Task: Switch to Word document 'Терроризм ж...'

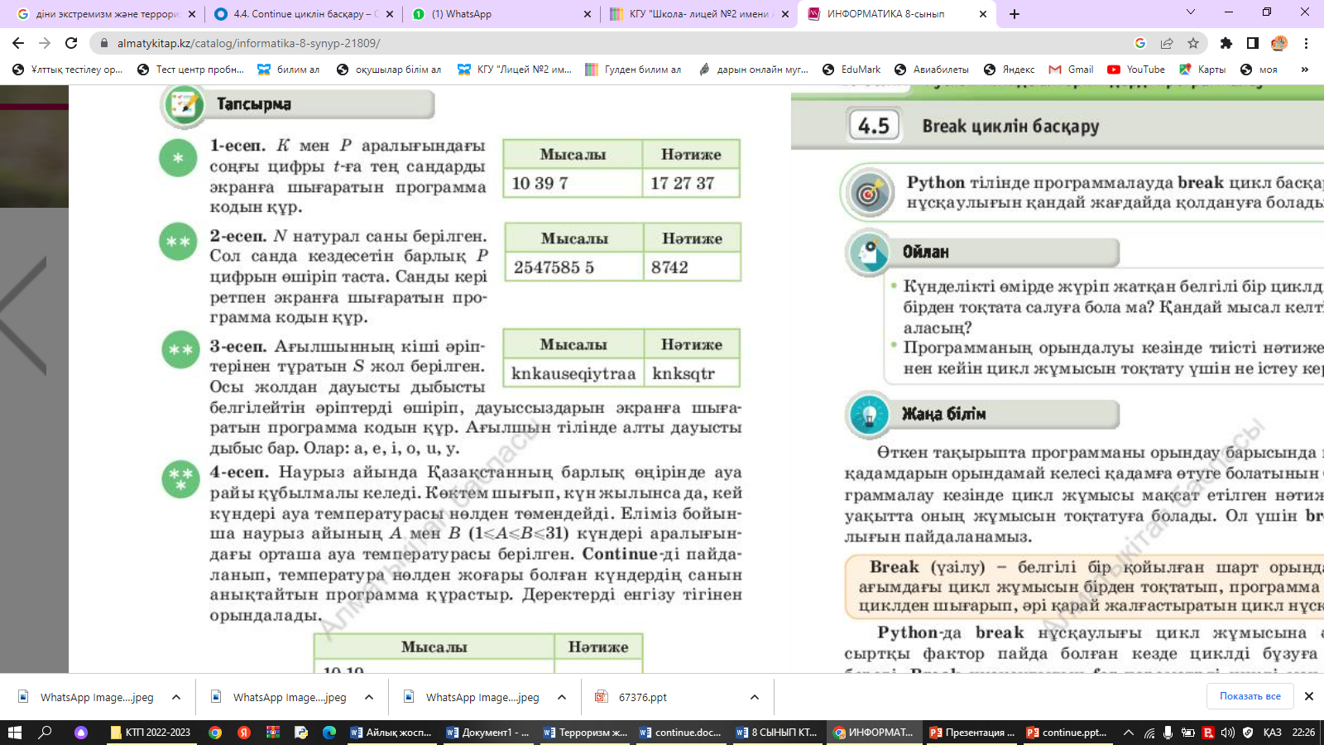Action: (x=584, y=733)
